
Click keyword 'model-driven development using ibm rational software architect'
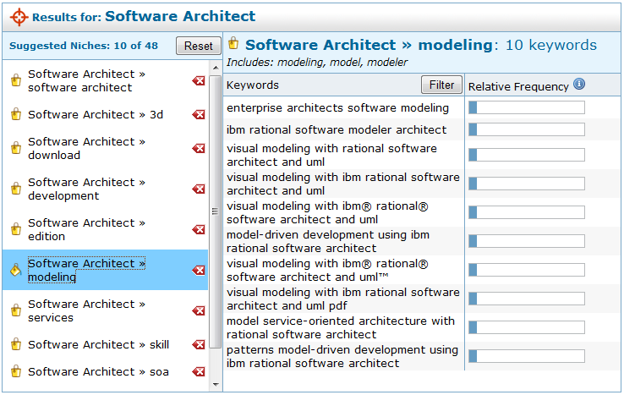tap(328, 241)
